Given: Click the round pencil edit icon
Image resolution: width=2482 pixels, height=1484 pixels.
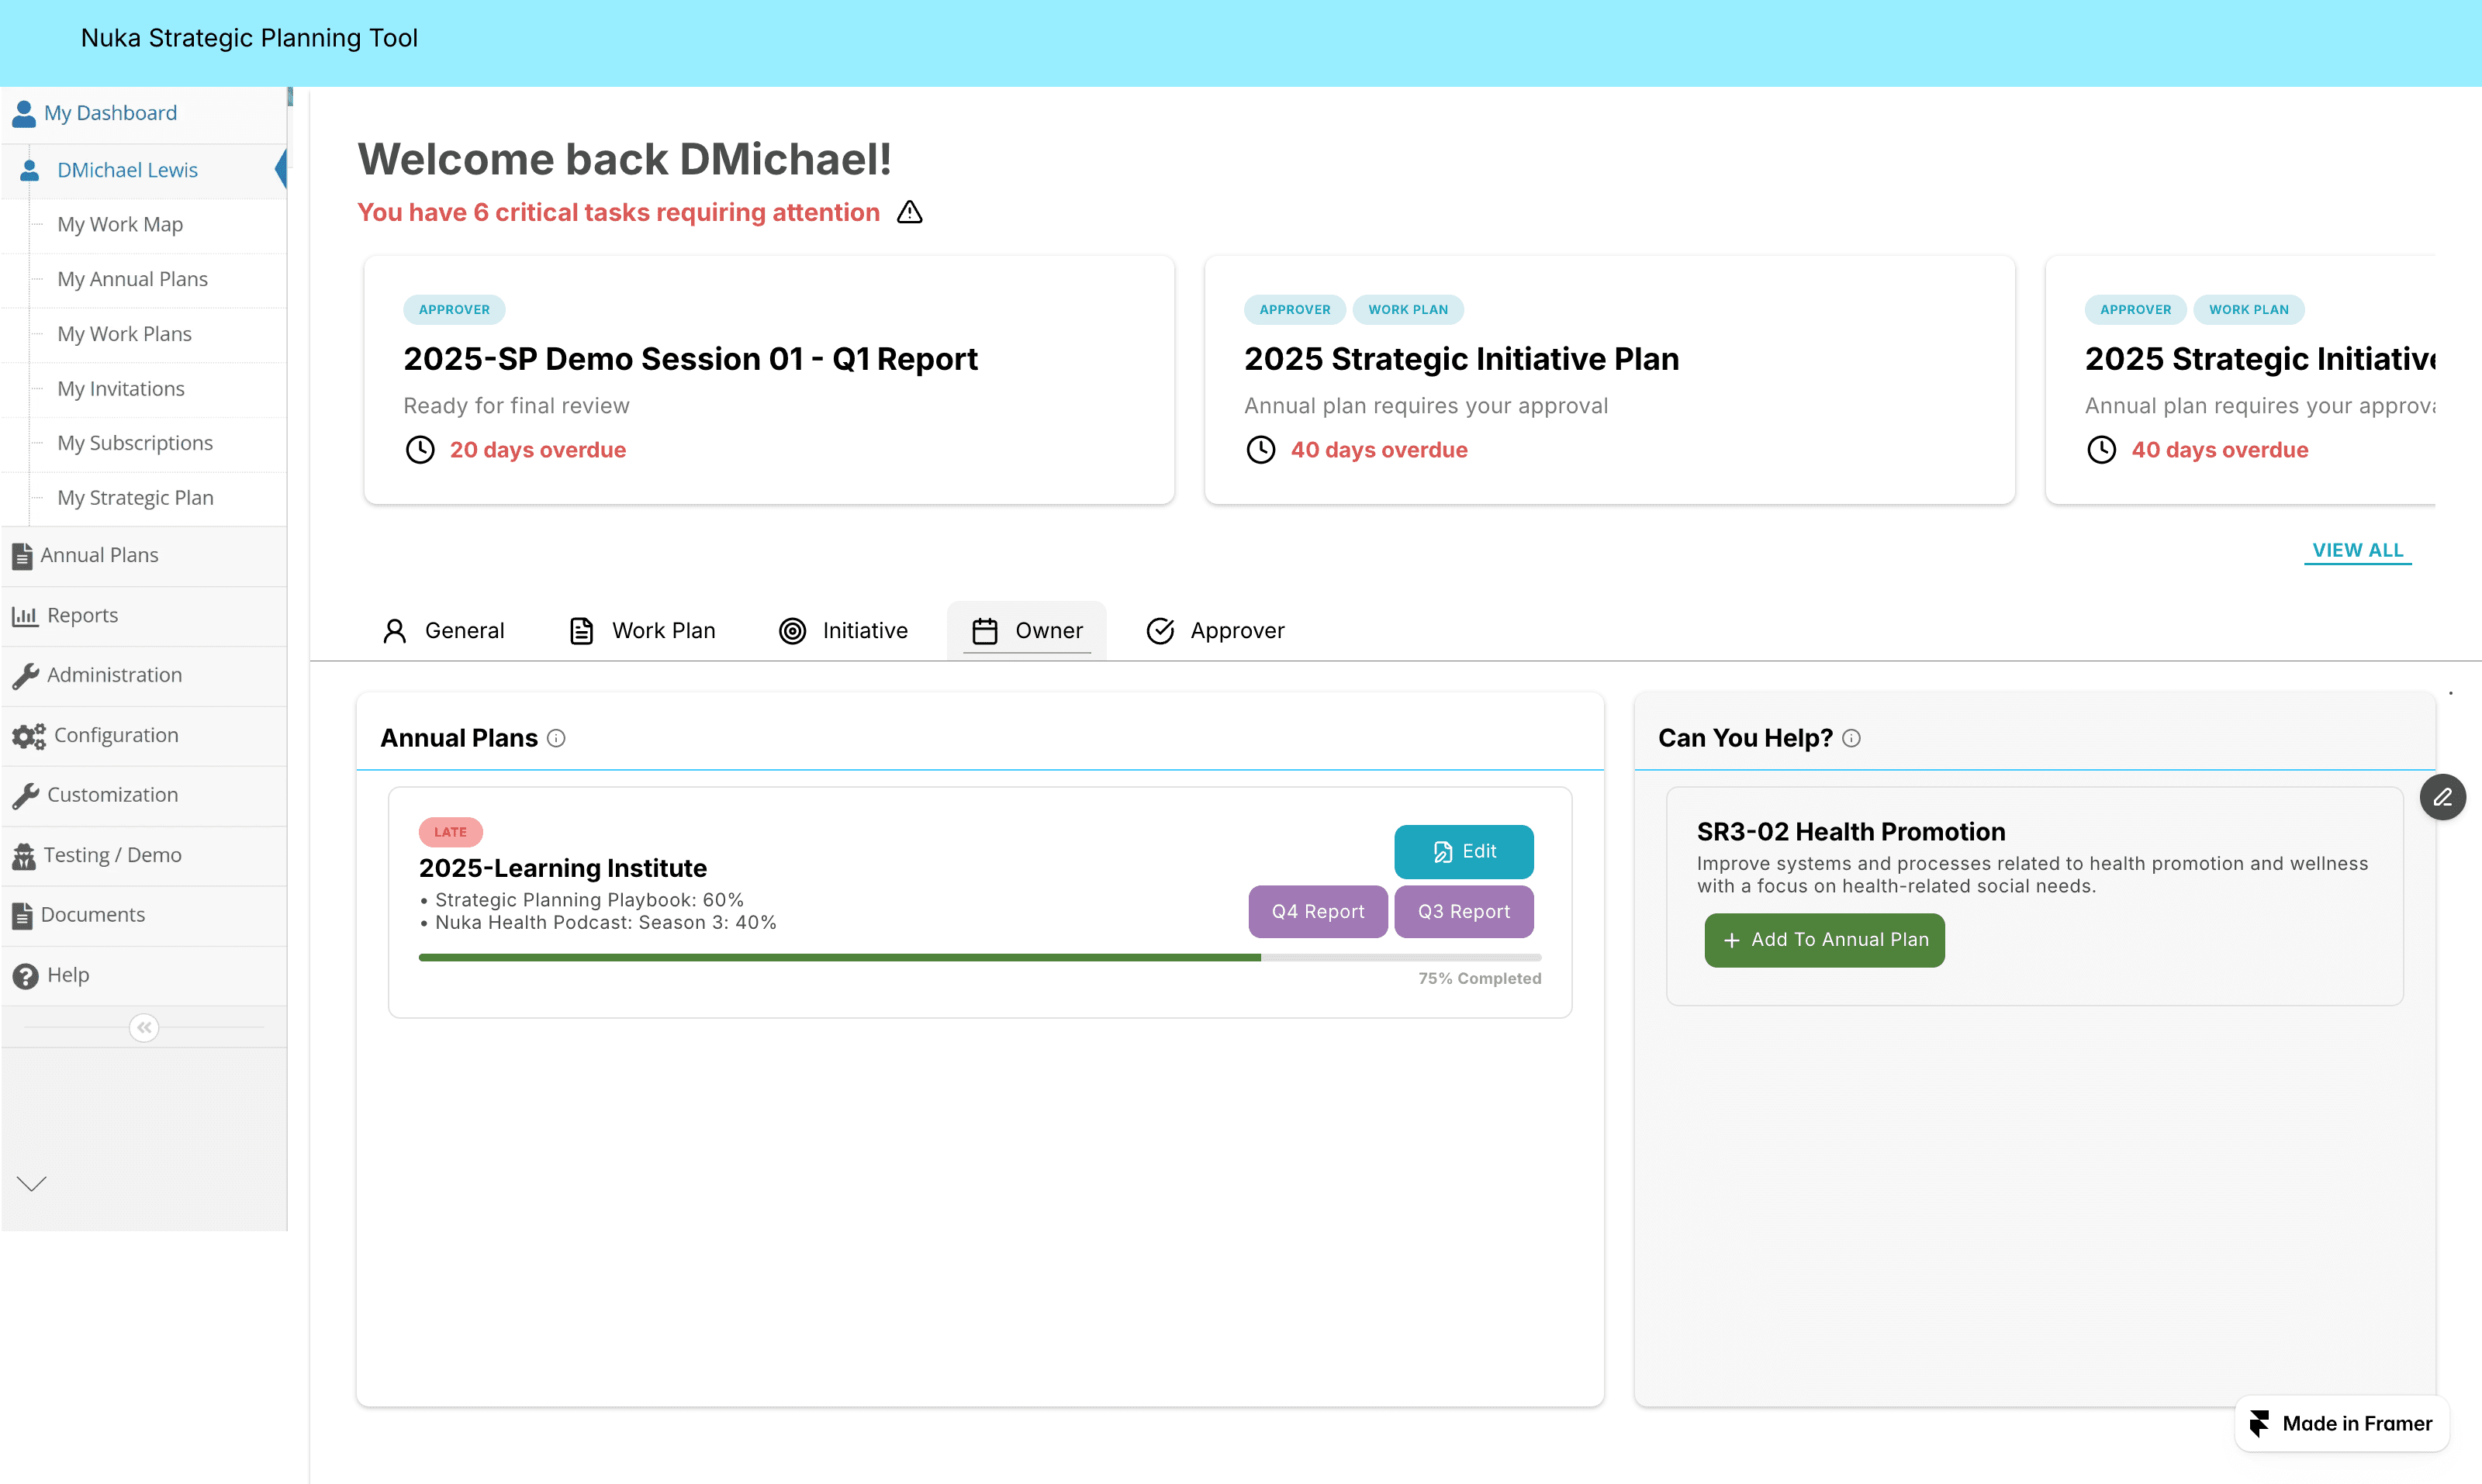Looking at the screenshot, I should [x=2442, y=797].
